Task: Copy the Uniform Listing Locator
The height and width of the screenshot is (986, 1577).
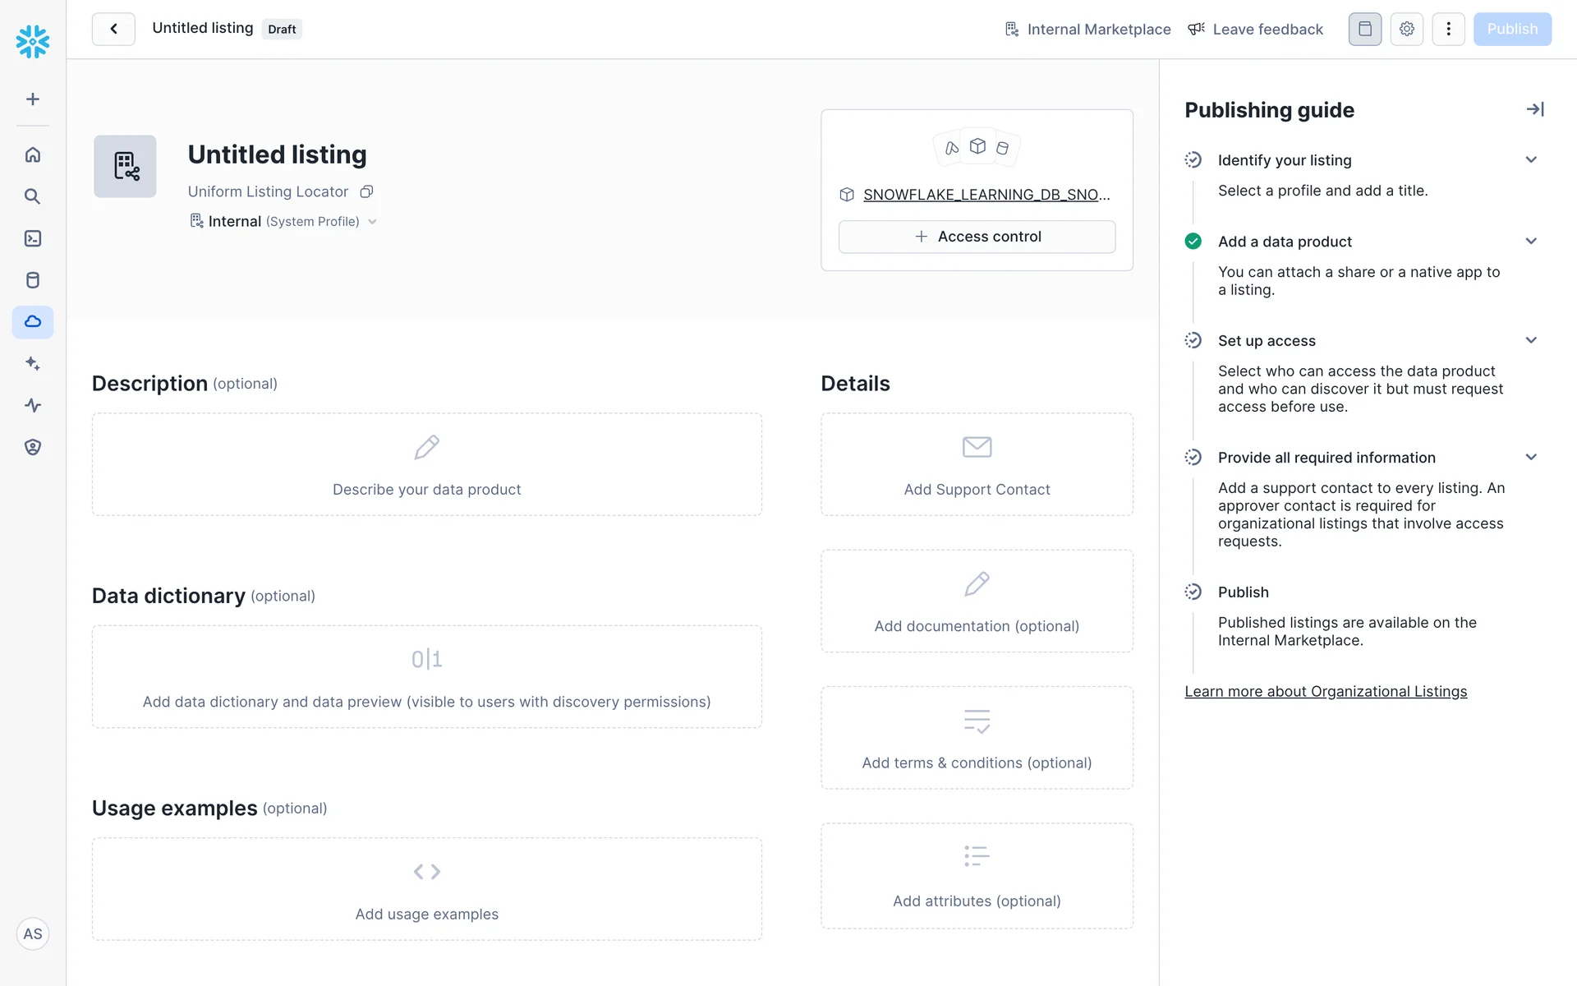Action: coord(367,191)
